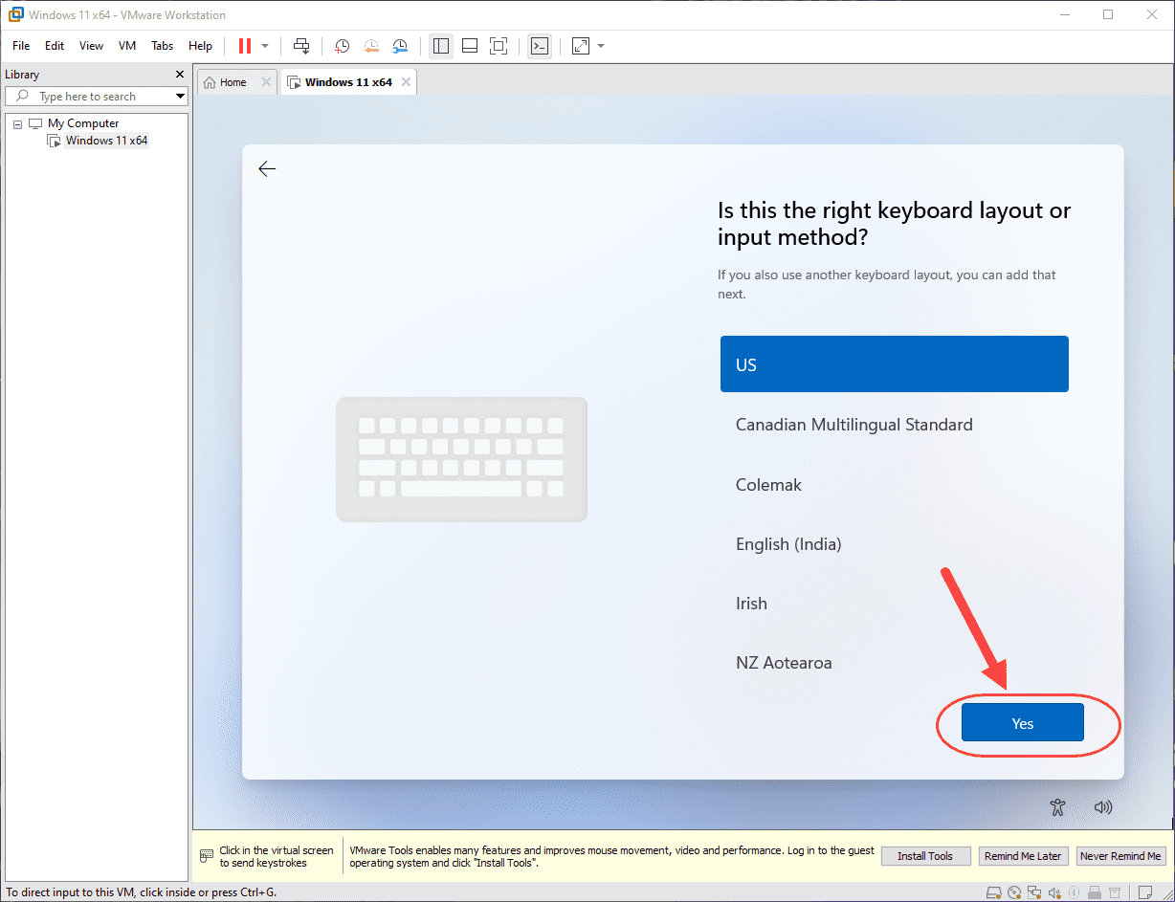Go back with the setup arrow
This screenshot has width=1175, height=902.
point(267,169)
